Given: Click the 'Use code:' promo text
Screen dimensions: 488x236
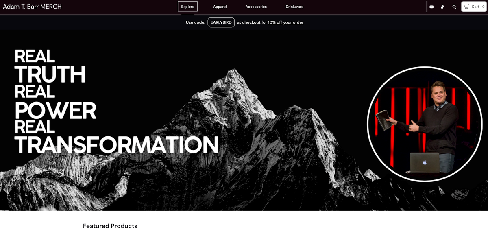Looking at the screenshot, I should [x=196, y=22].
